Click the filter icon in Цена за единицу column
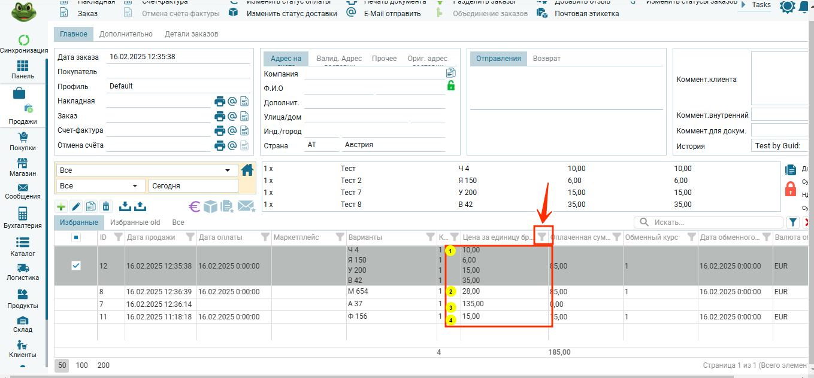 point(542,237)
